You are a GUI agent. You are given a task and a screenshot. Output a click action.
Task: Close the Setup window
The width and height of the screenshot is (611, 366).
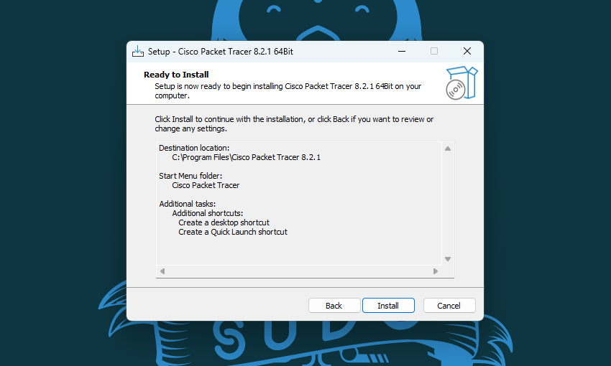coord(467,52)
